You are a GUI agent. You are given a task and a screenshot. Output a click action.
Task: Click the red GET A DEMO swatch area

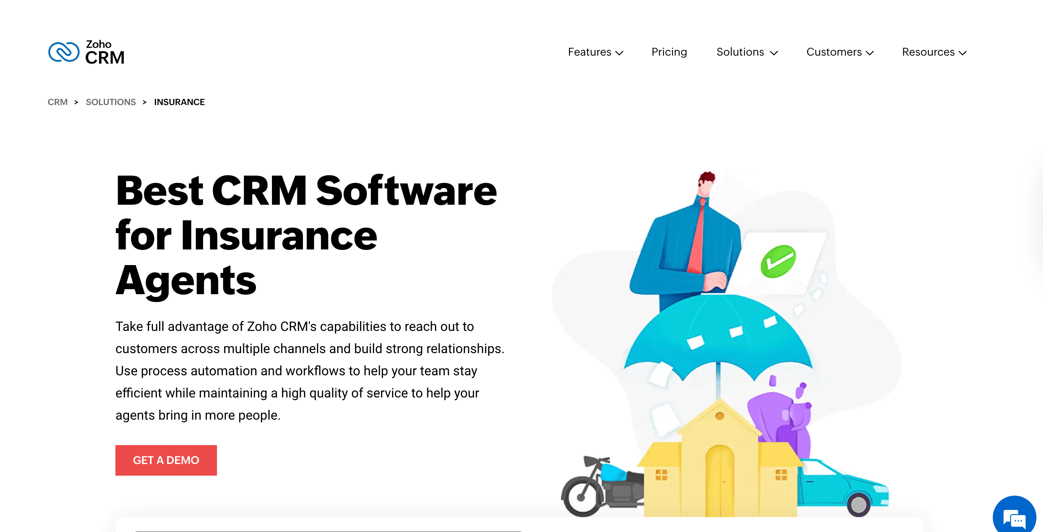coord(166,460)
